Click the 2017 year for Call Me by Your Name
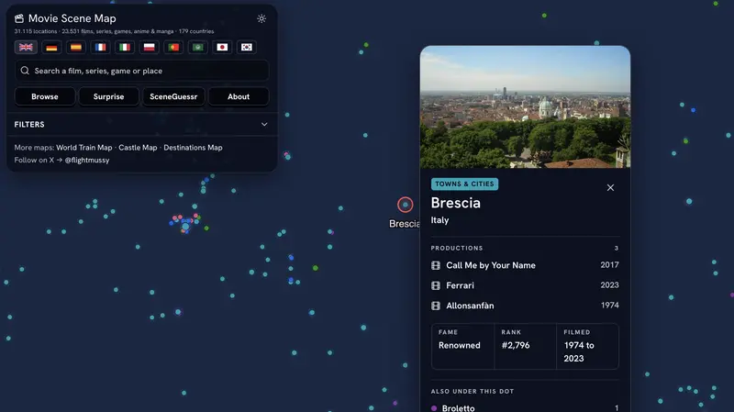Viewport: 734px width, 412px height. (x=609, y=265)
